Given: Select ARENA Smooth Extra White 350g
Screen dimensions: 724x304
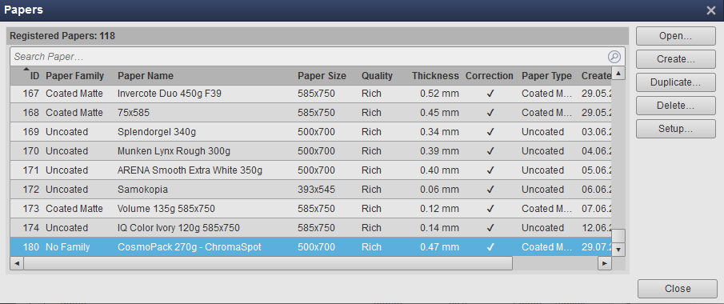Looking at the screenshot, I should [310, 170].
